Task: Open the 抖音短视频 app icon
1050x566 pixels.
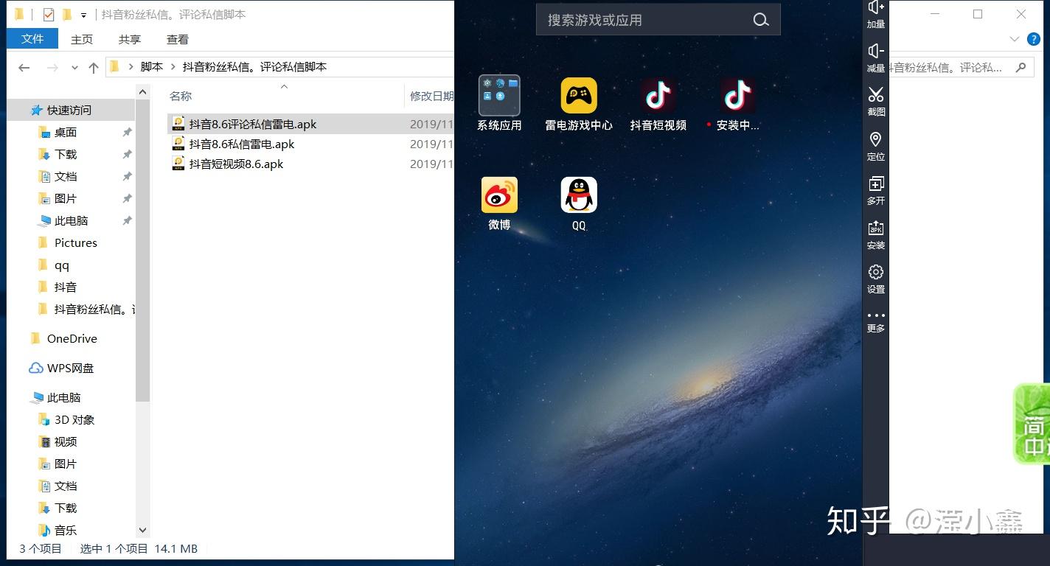Action: tap(658, 96)
